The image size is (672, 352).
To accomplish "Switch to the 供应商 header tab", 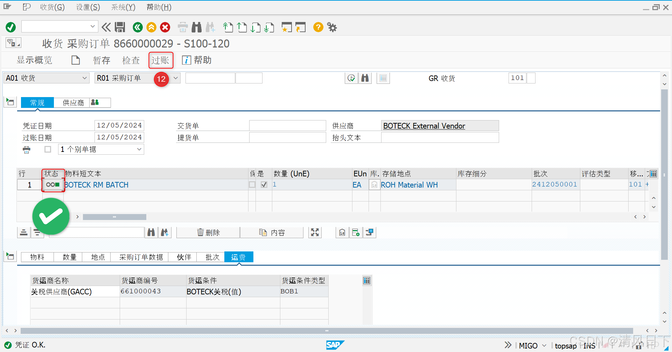I will pos(73,103).
